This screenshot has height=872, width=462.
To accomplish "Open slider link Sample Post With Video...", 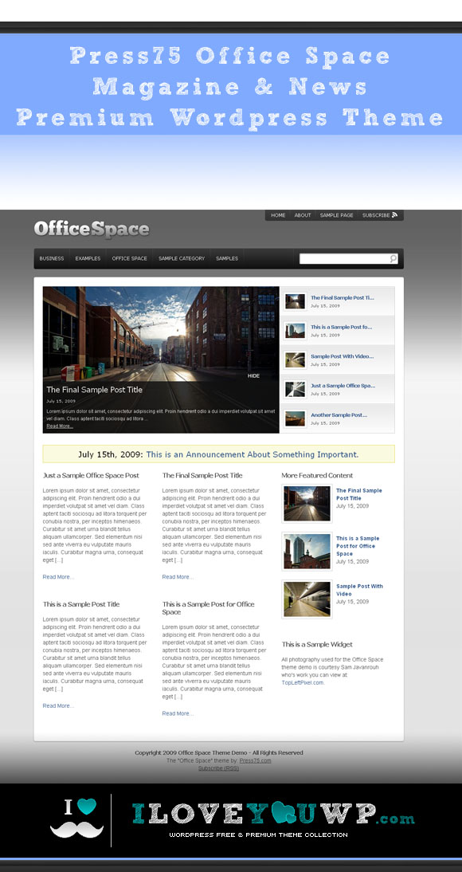I will coord(342,356).
